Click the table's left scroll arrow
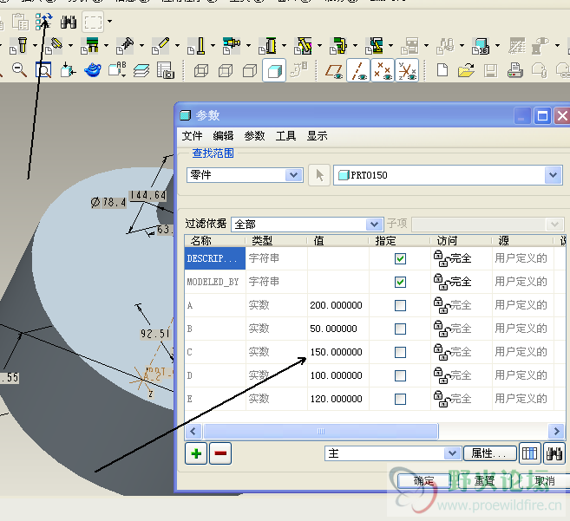 (x=193, y=431)
